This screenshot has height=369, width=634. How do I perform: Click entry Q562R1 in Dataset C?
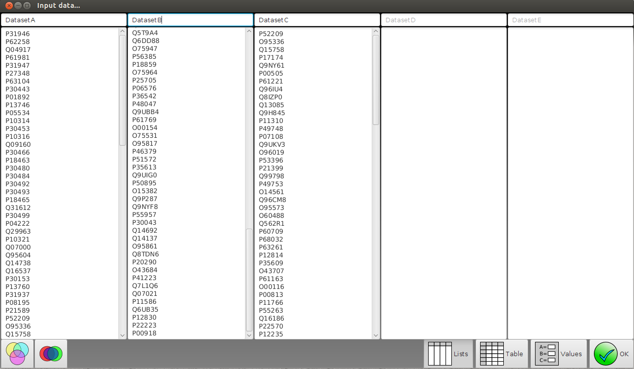click(x=272, y=223)
